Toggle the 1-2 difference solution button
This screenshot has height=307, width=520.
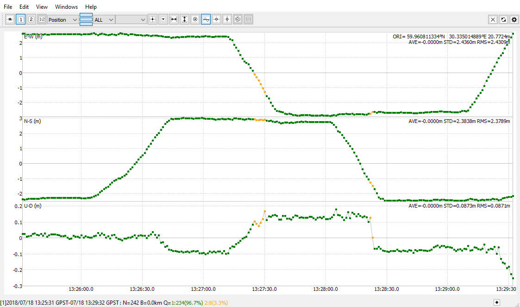42,19
